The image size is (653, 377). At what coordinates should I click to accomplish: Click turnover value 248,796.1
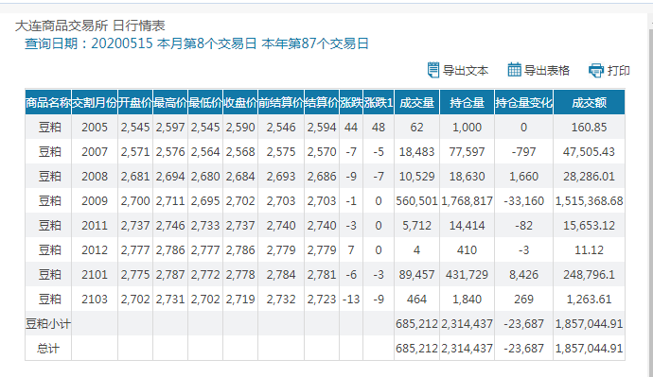pyautogui.click(x=589, y=274)
